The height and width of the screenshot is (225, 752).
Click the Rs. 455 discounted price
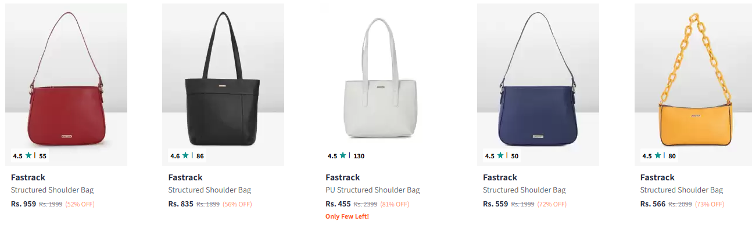point(338,204)
